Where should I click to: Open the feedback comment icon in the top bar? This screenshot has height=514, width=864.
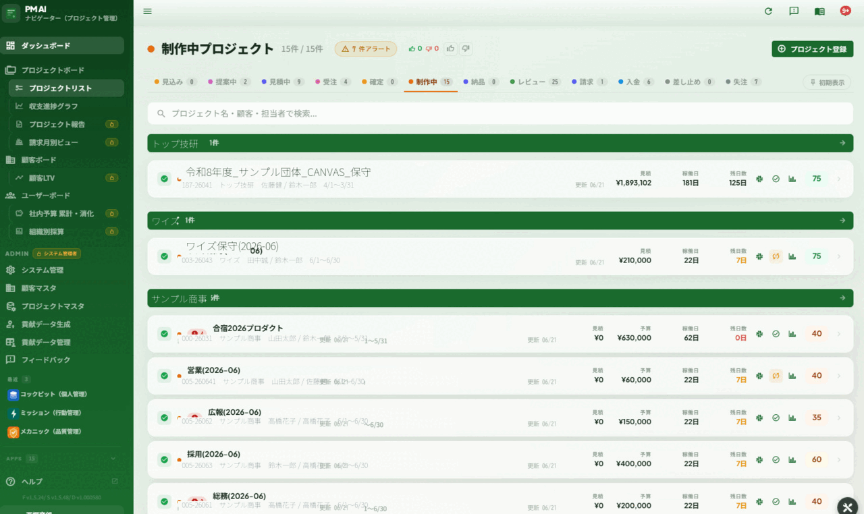[x=794, y=11]
